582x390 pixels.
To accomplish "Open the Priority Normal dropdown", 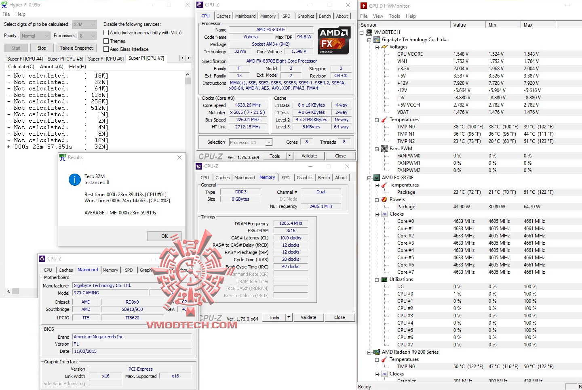I will (35, 36).
